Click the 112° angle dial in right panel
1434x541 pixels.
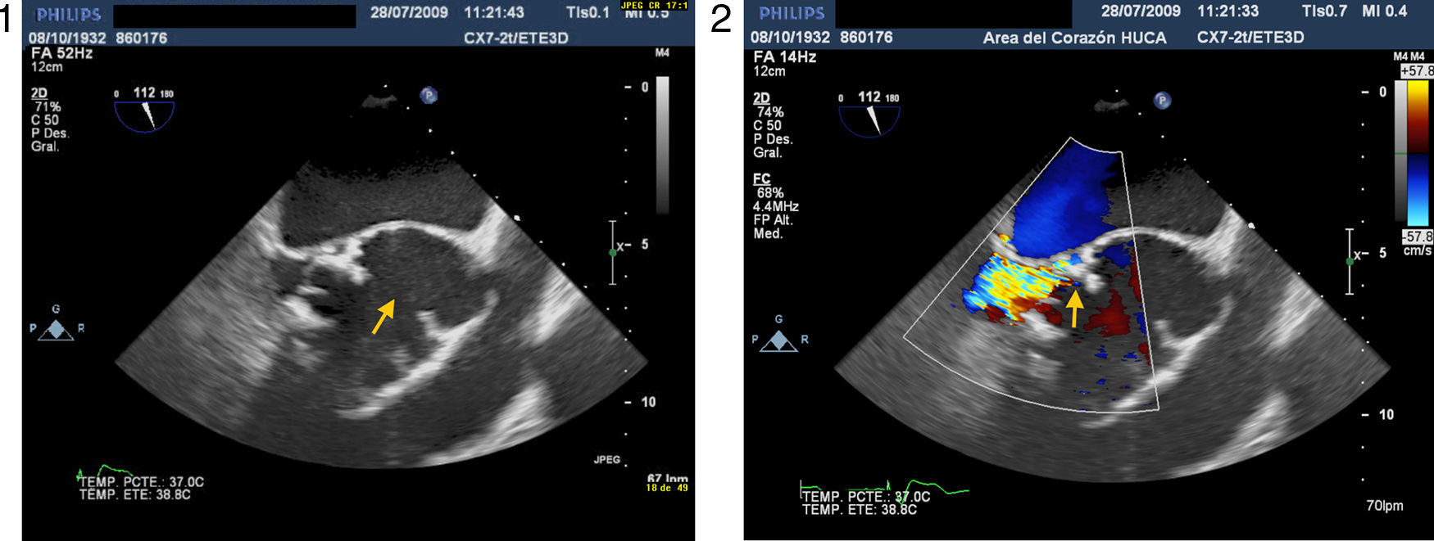869,117
